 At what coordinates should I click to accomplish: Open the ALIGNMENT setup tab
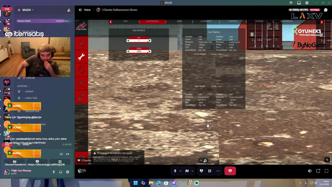coord(206,21)
